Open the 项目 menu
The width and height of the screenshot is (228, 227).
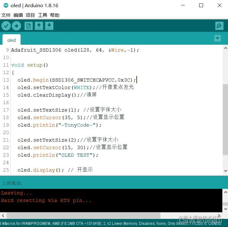tap(30, 15)
